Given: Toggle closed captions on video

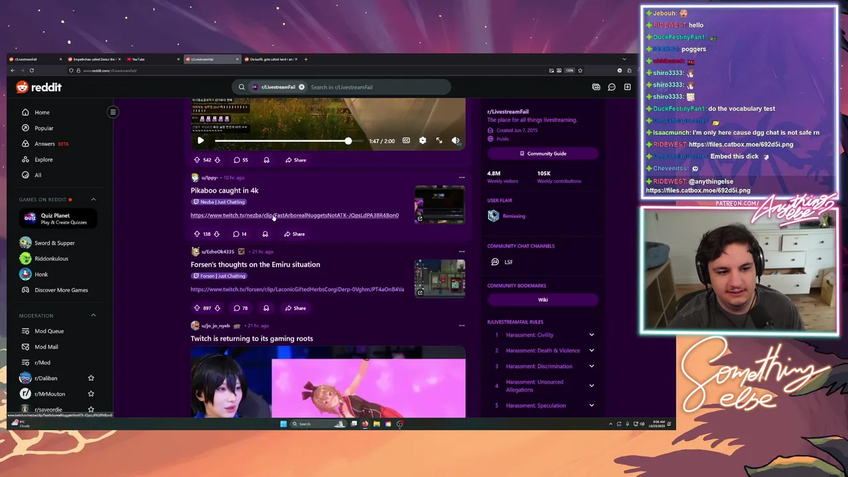Looking at the screenshot, I should pos(406,140).
